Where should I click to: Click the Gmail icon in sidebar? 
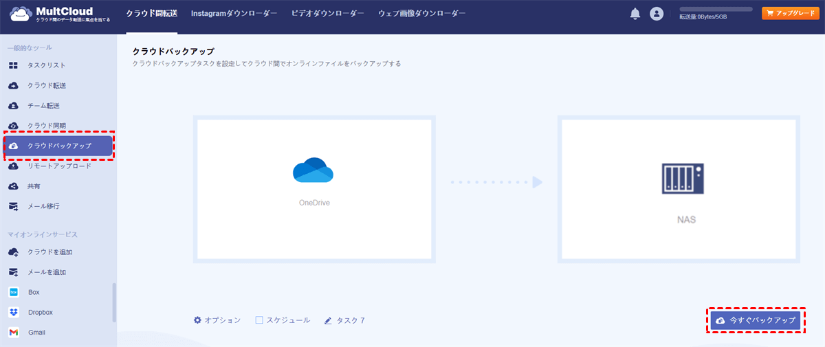[14, 332]
